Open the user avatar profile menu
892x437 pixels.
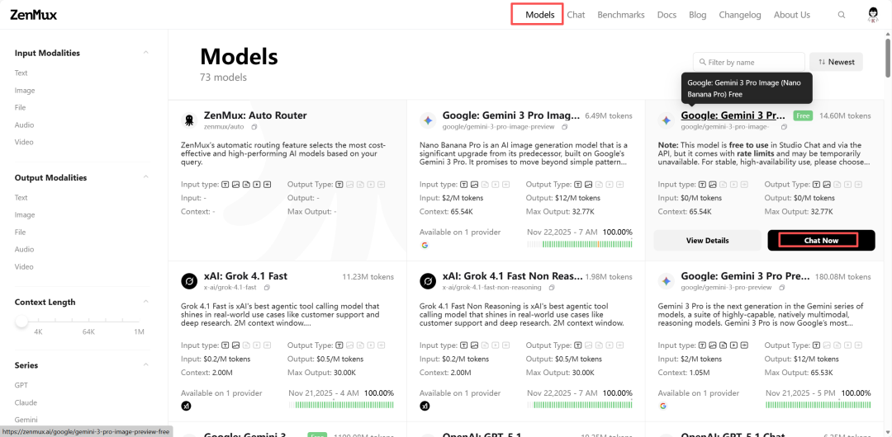pos(873,15)
